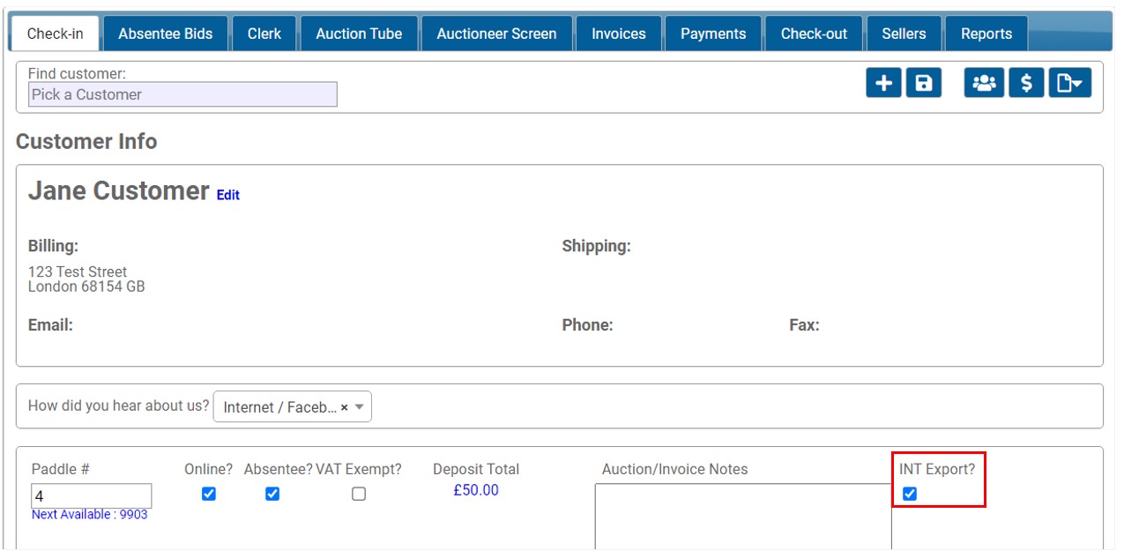1124x558 pixels.
Task: Clear the Internet / Facebook selection x
Action: [345, 407]
